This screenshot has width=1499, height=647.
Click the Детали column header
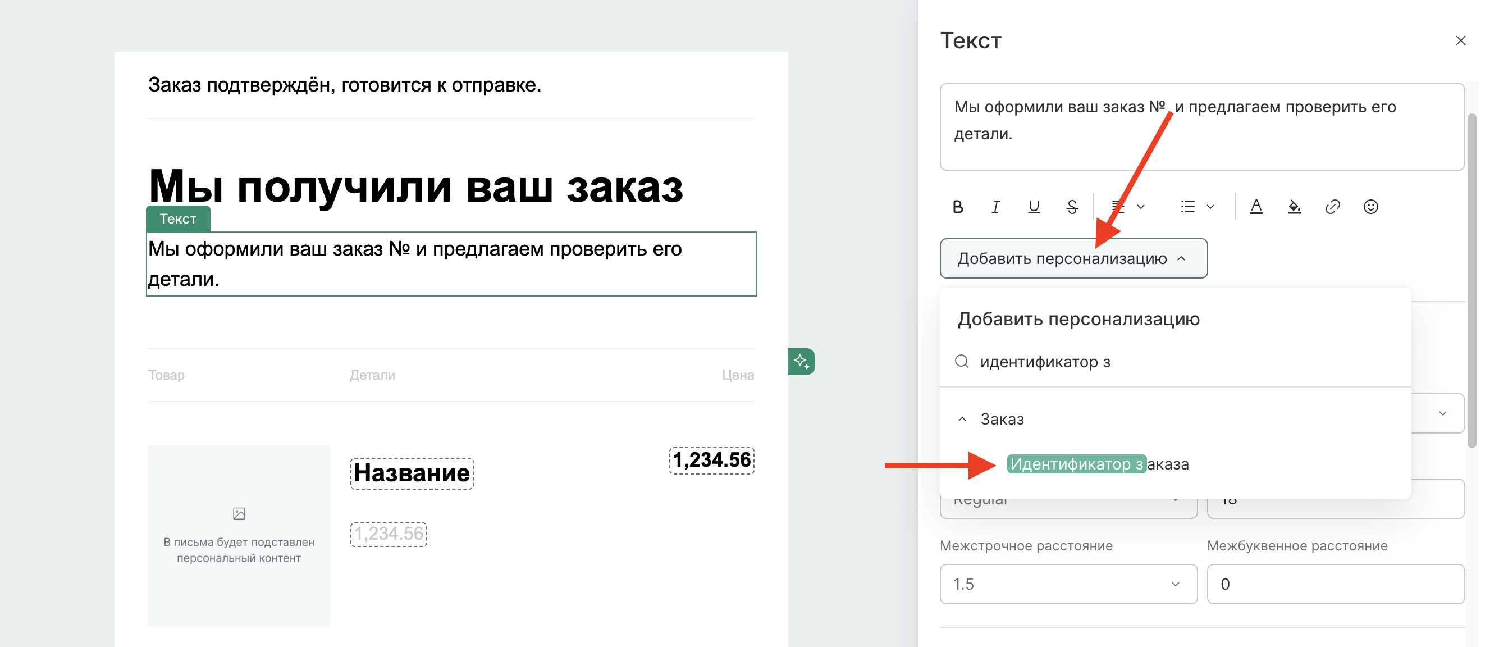coord(372,375)
